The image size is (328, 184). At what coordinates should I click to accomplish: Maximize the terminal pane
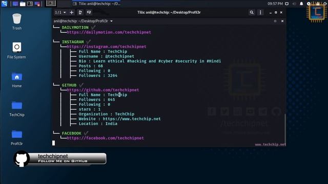[x=275, y=21]
